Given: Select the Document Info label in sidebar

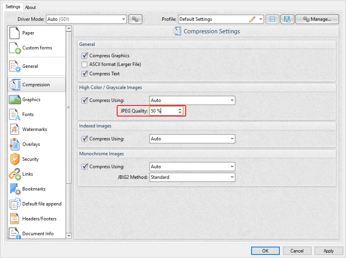Looking at the screenshot, I should [x=38, y=233].
